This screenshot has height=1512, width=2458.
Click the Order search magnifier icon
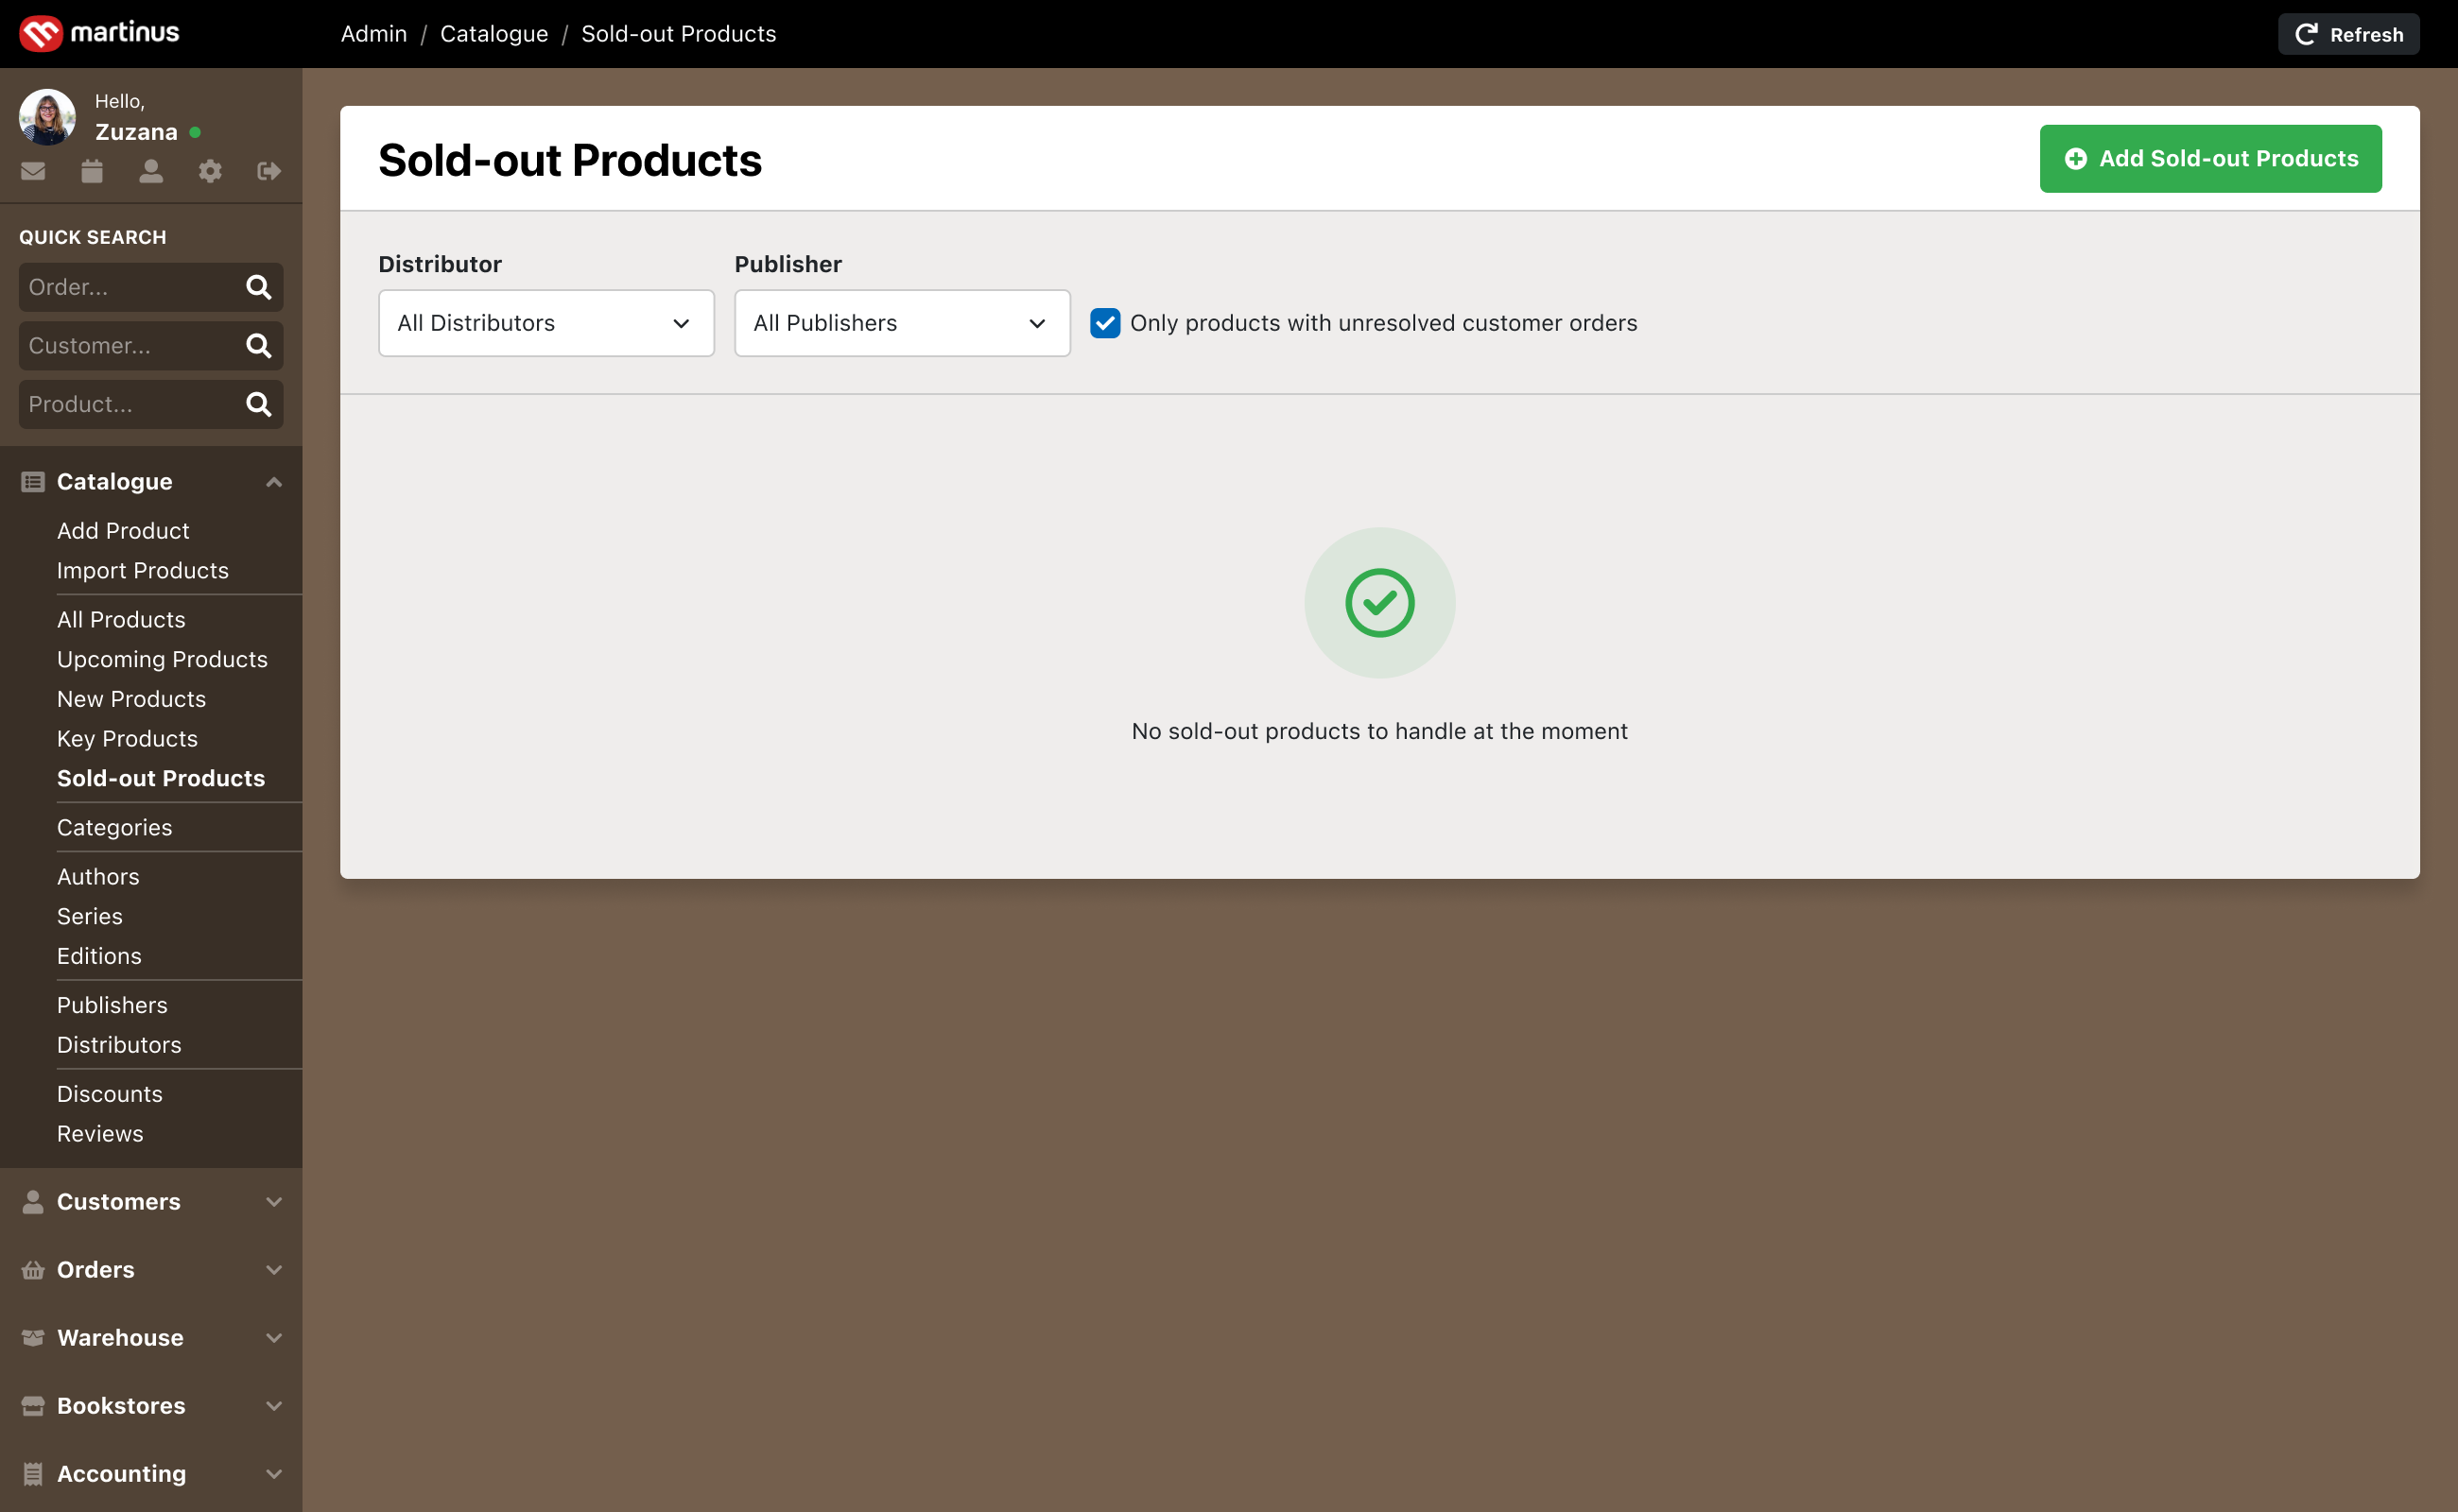coord(259,288)
